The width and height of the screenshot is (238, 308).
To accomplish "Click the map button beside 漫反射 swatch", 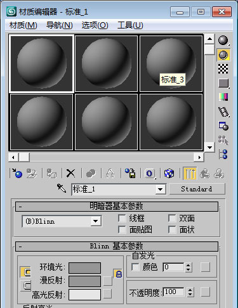I will [x=107, y=281].
